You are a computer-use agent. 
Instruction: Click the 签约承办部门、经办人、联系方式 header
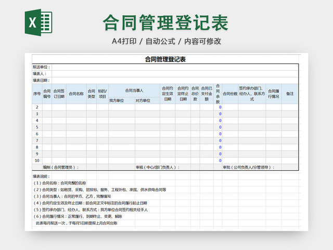(x=252, y=94)
